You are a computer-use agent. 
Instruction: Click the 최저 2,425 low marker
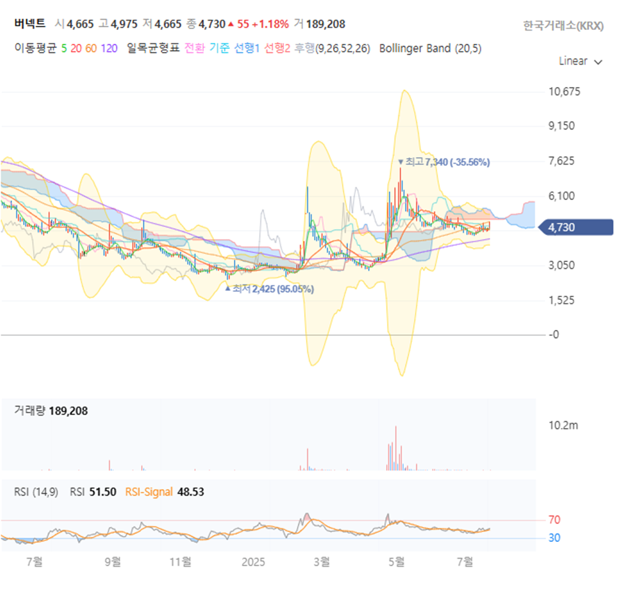click(270, 289)
